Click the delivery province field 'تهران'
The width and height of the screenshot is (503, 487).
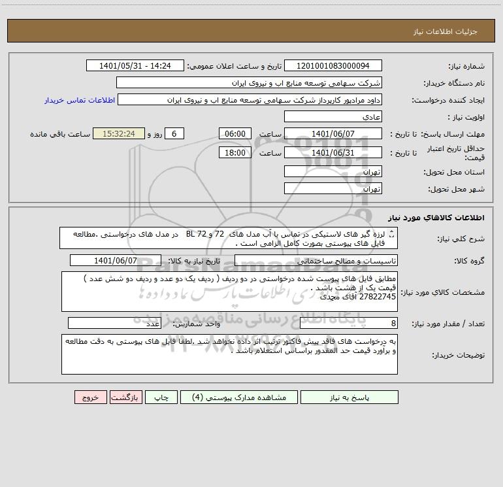click(333, 171)
